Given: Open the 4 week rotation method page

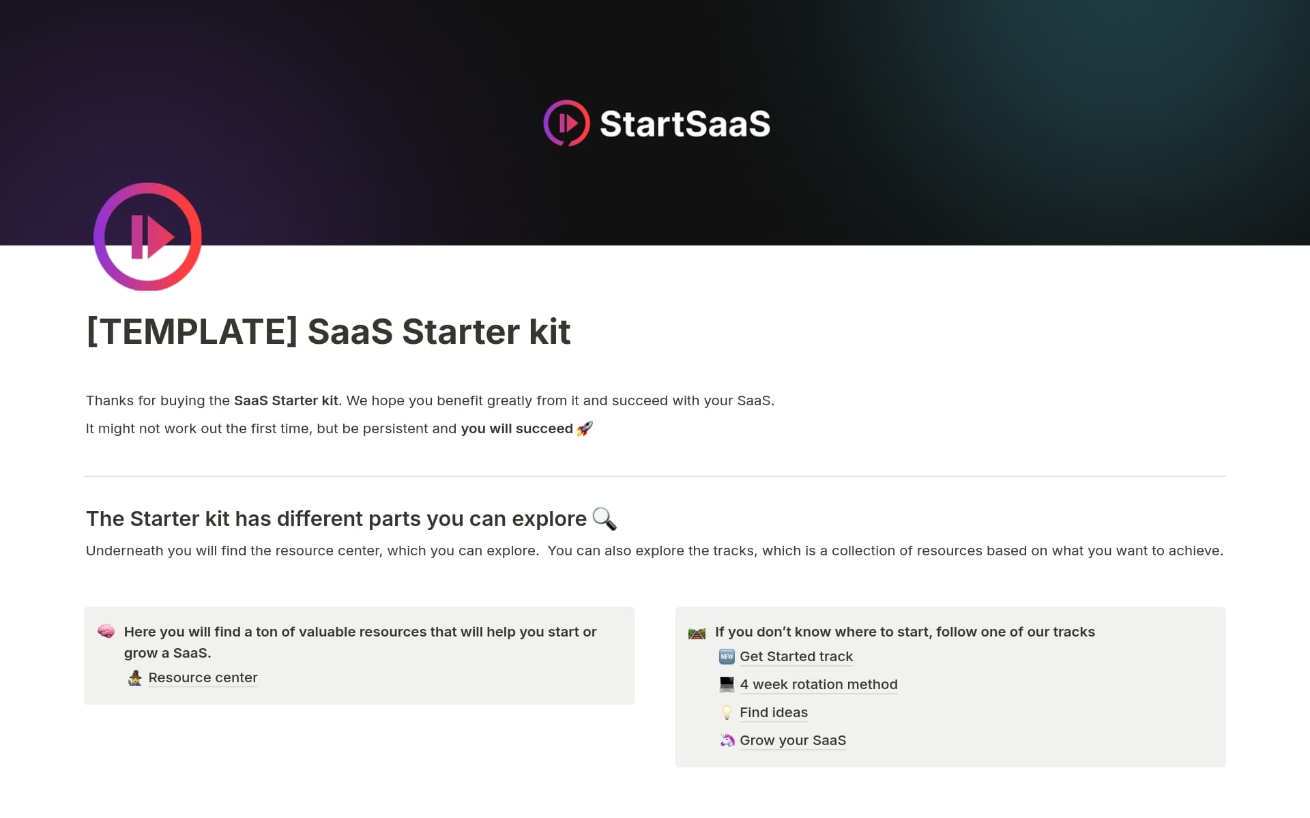Looking at the screenshot, I should pyautogui.click(x=819, y=684).
